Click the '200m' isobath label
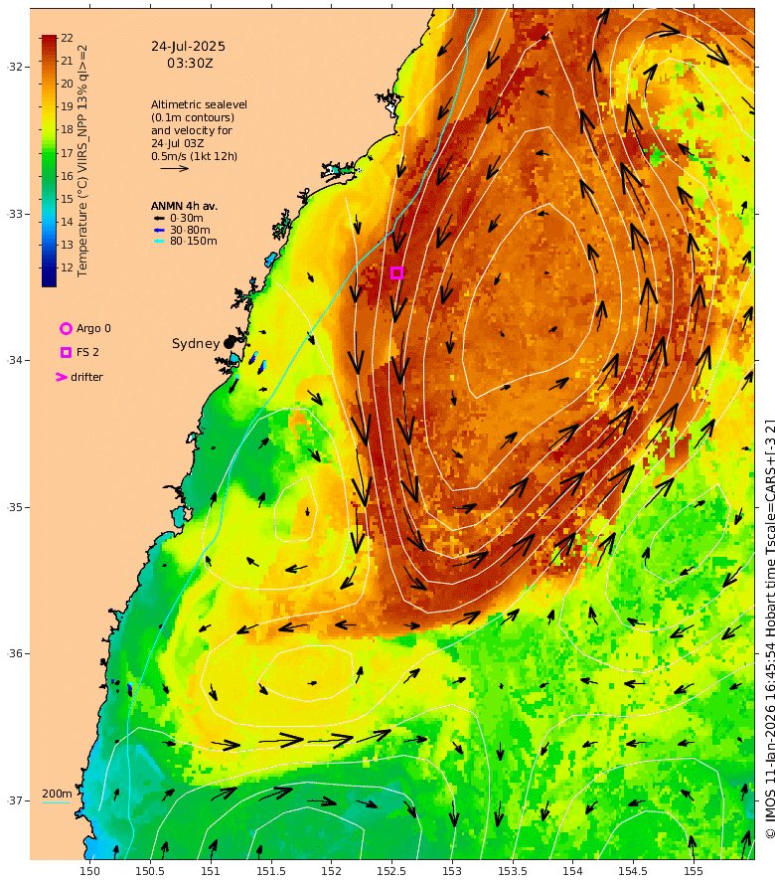Screen dimensions: 775x885 (x=57, y=794)
